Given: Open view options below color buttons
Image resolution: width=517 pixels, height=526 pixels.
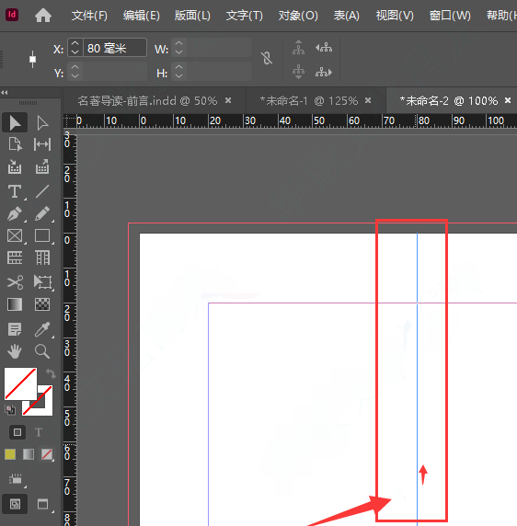Looking at the screenshot, I should click(x=15, y=479).
